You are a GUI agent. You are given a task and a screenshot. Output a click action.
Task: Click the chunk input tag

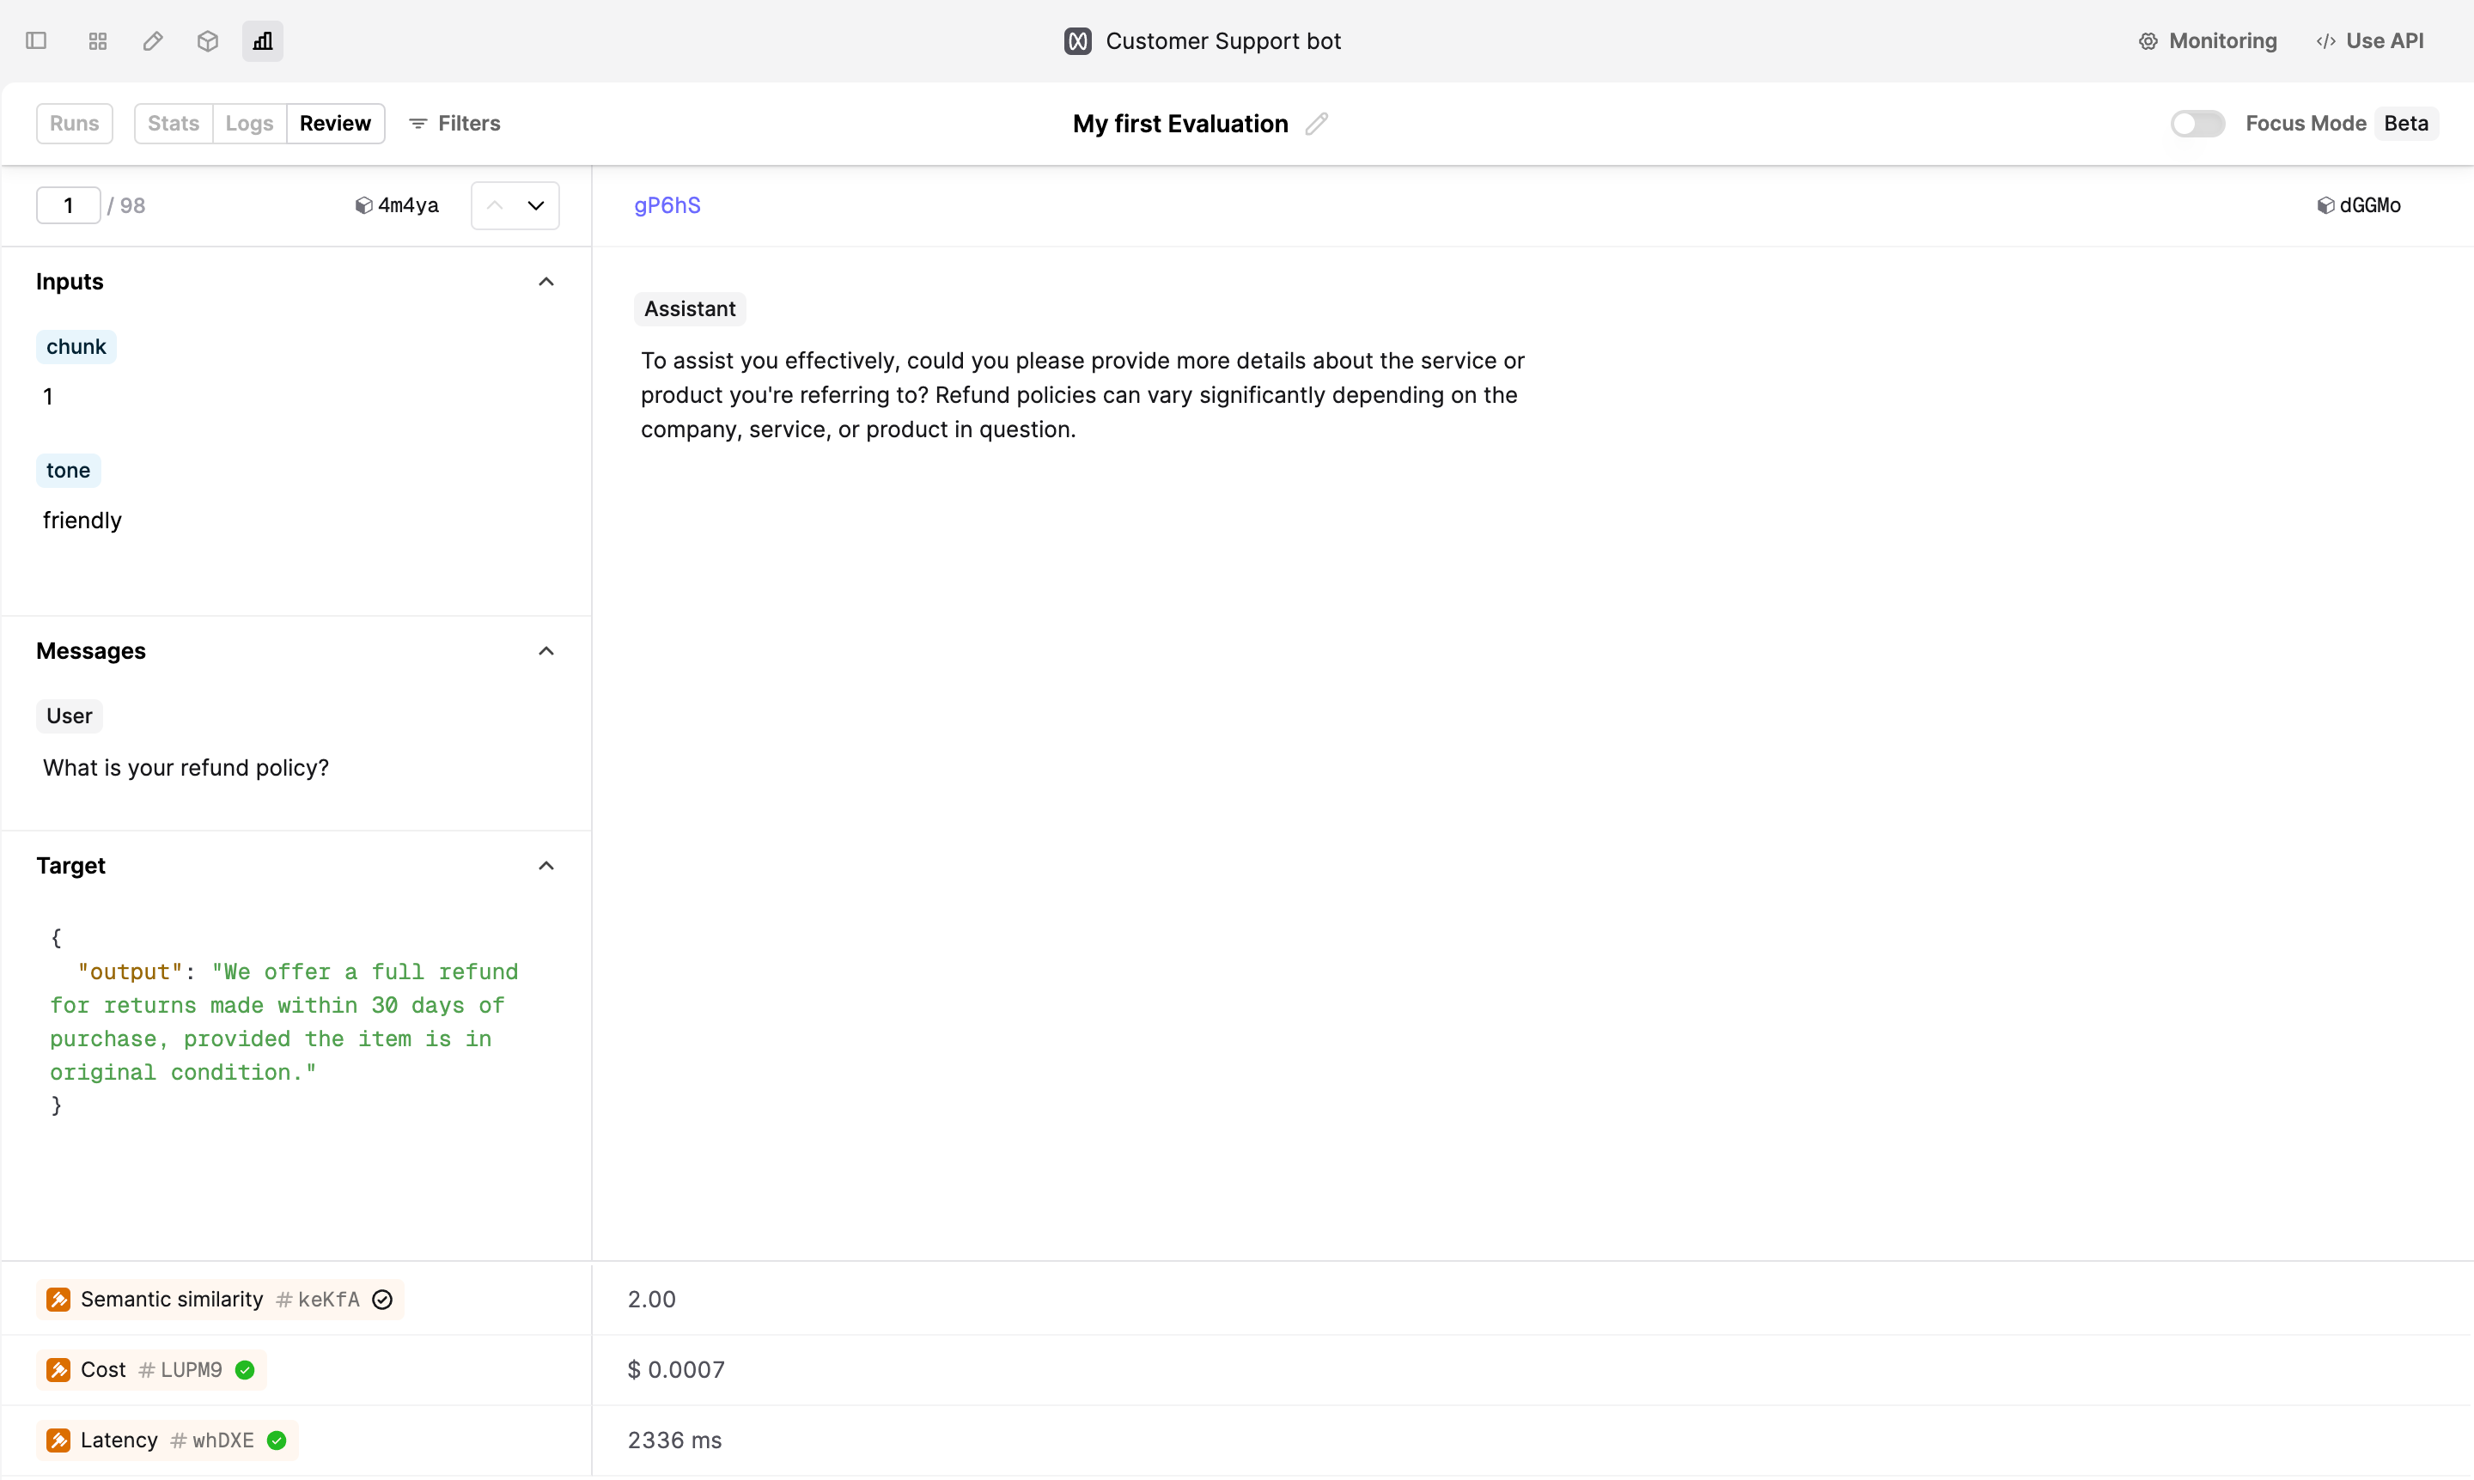pos(76,347)
